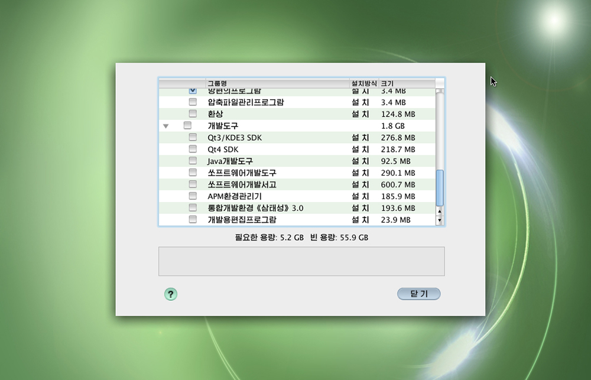Click 설치 in the 압축파일관리프로그람 row

[360, 102]
